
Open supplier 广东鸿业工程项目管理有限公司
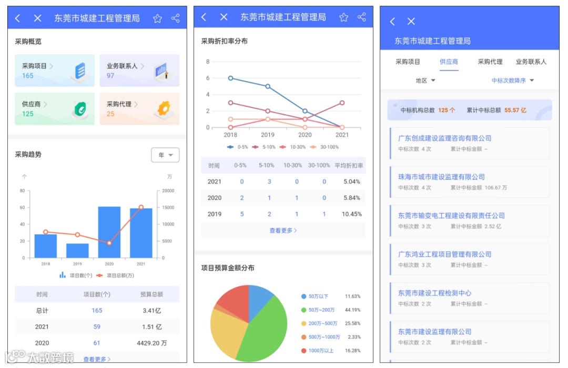[470, 260]
